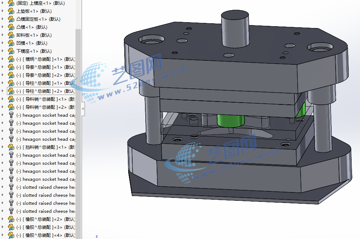Click the part icon for 导柱^总装配<2>
Screen dimensions: 360x239
point(11,91)
